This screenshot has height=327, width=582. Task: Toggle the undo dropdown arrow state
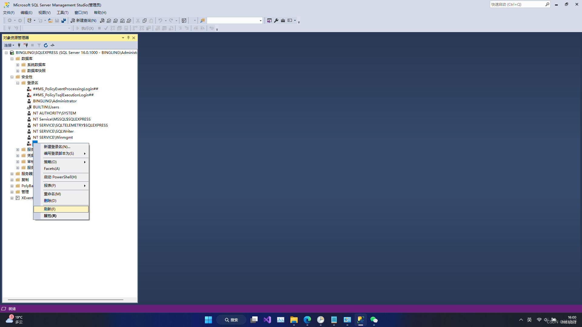coord(165,20)
